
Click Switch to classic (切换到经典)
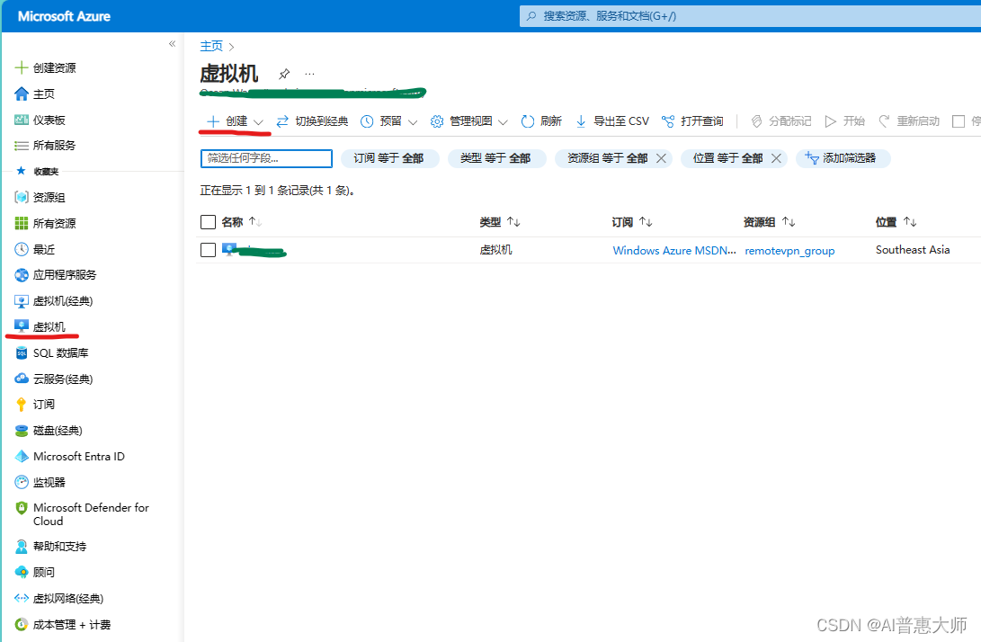coord(312,120)
